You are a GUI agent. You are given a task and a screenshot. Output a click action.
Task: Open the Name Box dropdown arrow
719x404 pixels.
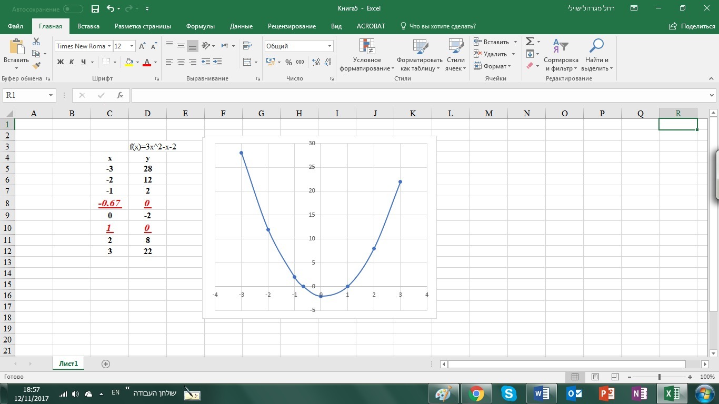pos(51,95)
